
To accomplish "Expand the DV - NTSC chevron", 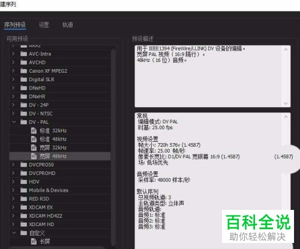I will (13, 114).
